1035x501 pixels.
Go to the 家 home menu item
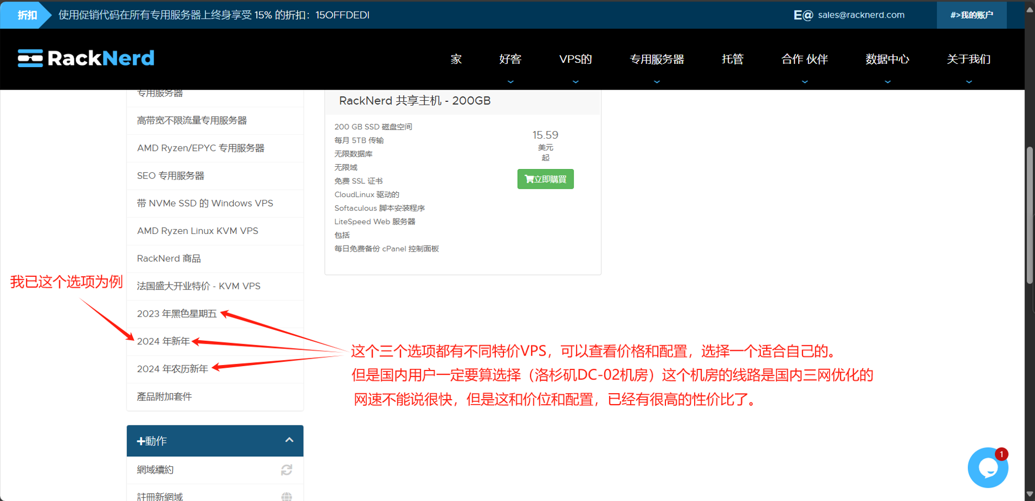click(x=456, y=59)
